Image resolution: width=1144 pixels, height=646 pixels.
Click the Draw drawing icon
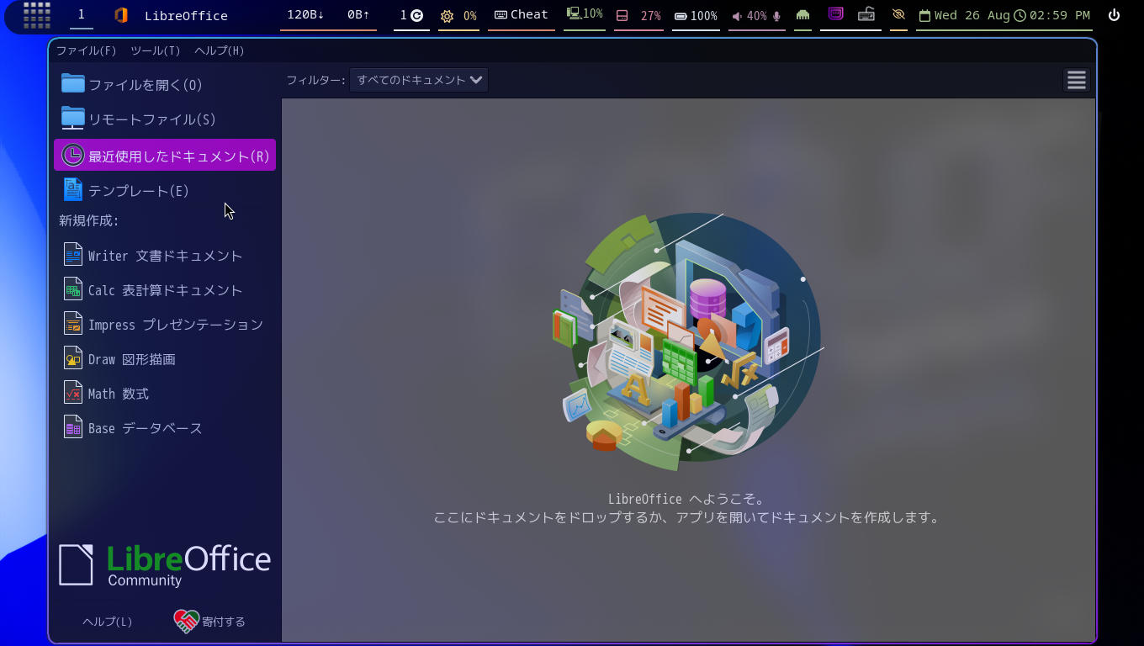(73, 358)
